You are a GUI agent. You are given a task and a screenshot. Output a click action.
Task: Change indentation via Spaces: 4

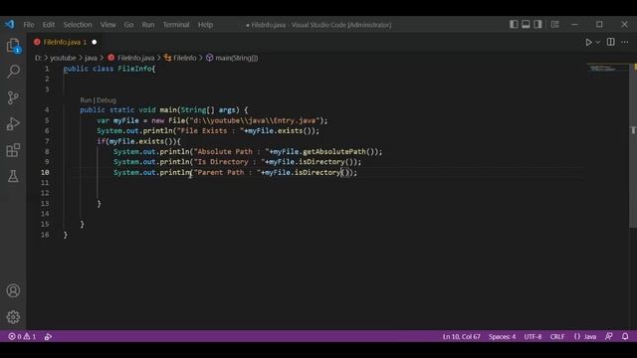(502, 336)
